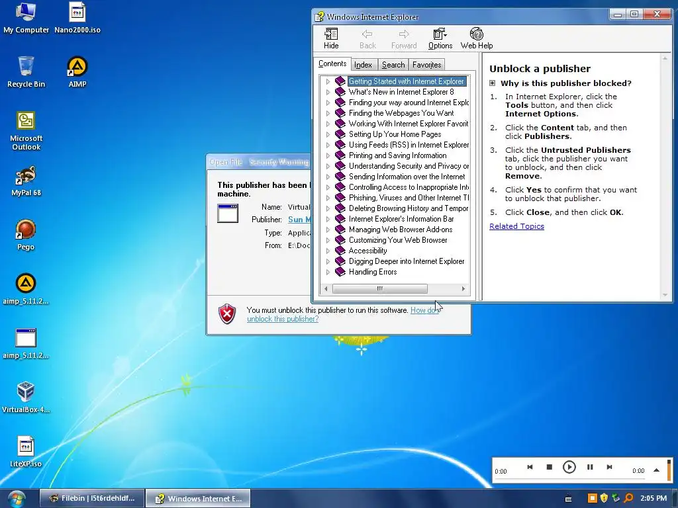678x508 pixels.
Task: Select Deleting Browsing History topic
Action: coord(409,208)
